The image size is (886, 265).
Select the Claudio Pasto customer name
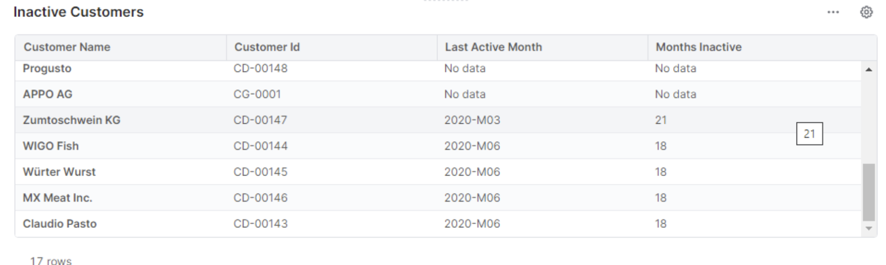[x=60, y=224]
